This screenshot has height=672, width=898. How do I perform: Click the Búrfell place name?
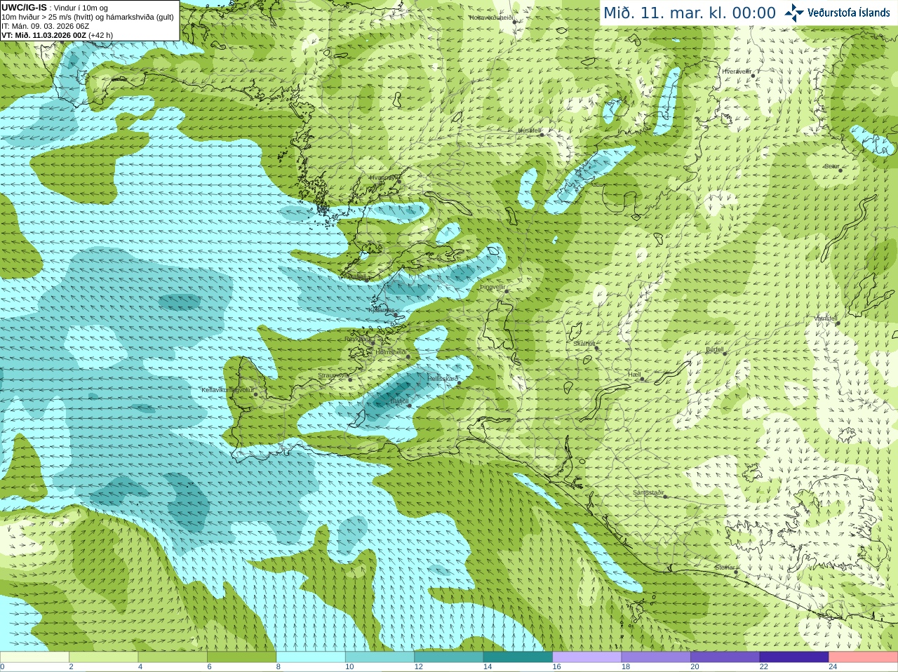(x=714, y=349)
